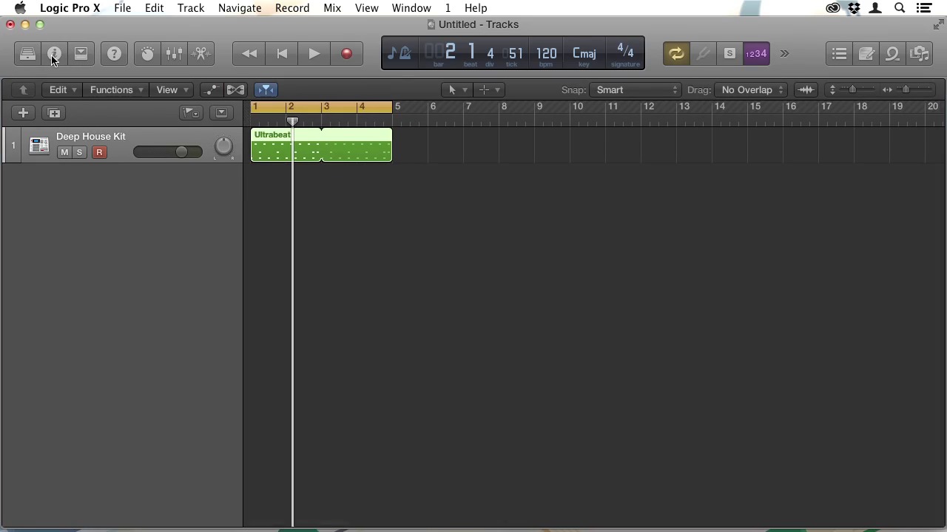Go to beginning of project

(x=282, y=54)
